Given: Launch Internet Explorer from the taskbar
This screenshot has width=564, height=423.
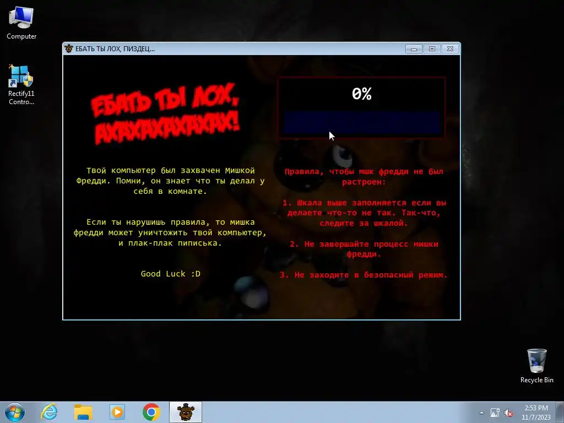Looking at the screenshot, I should click(49, 412).
